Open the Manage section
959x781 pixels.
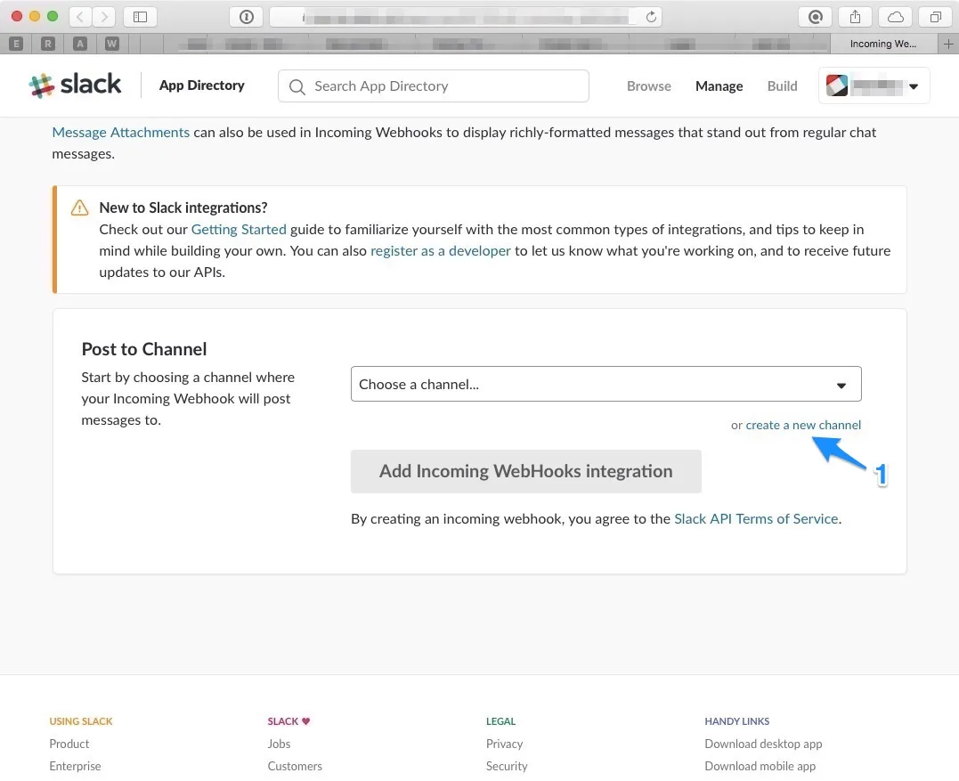pyautogui.click(x=719, y=86)
